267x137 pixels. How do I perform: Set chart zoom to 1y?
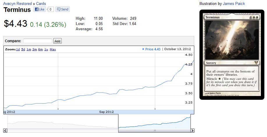[46, 49]
